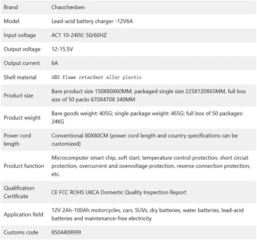Click the Model row label
The image size is (257, 240).
[12, 21]
